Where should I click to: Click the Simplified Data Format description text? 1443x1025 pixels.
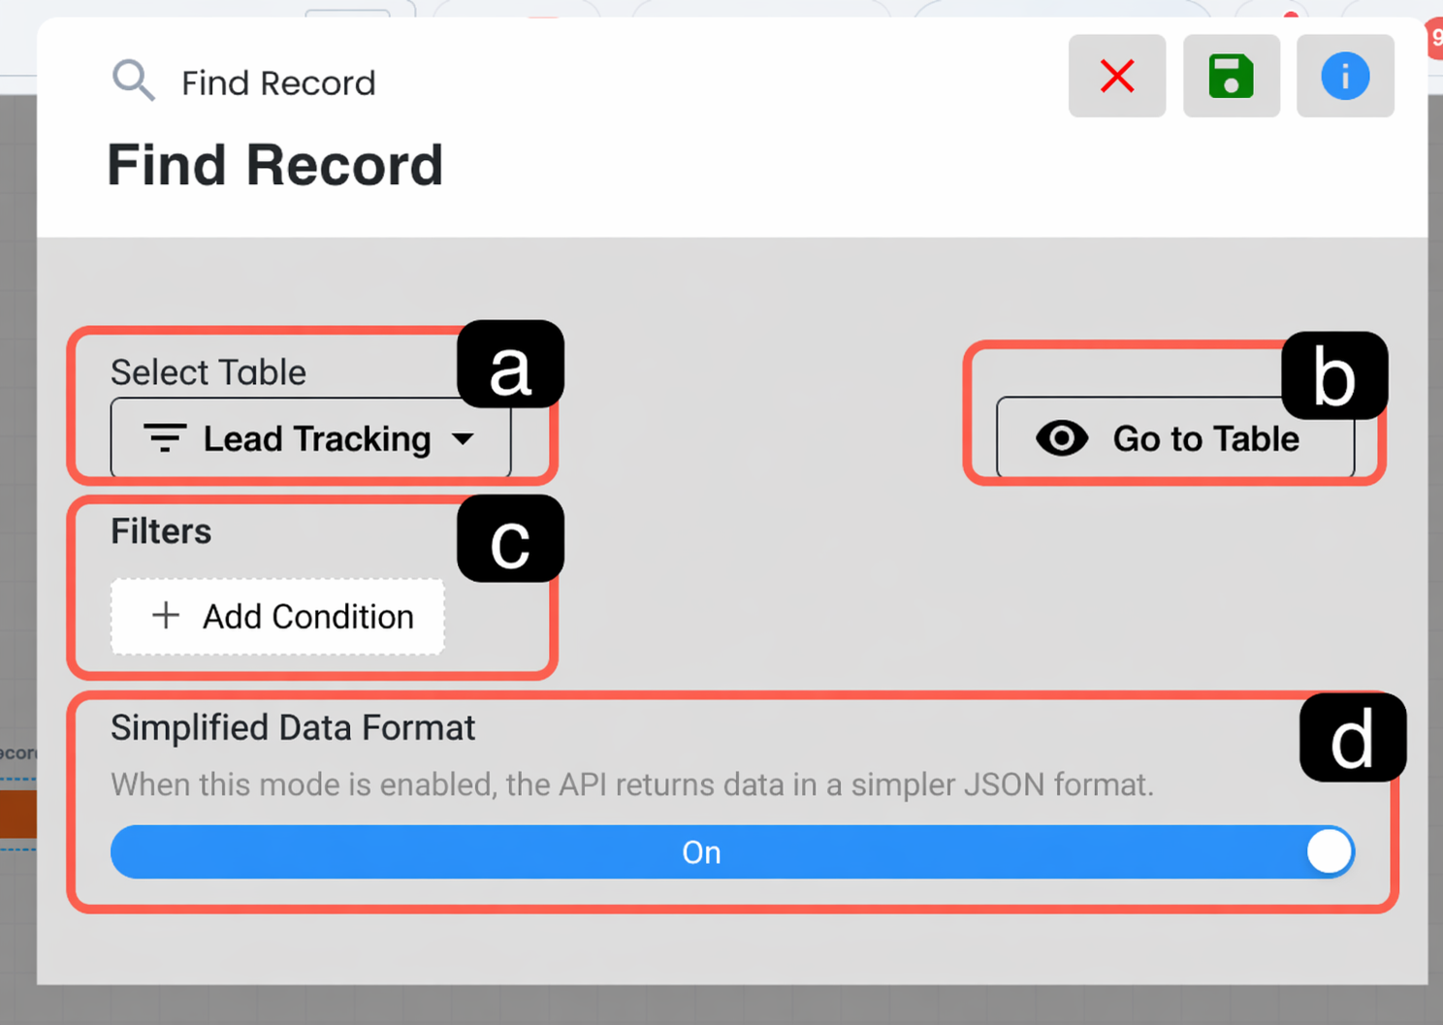tap(632, 784)
